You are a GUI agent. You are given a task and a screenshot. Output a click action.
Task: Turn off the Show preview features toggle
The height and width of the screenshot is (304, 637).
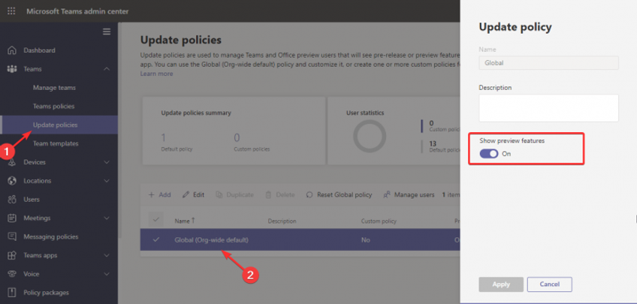pos(489,154)
